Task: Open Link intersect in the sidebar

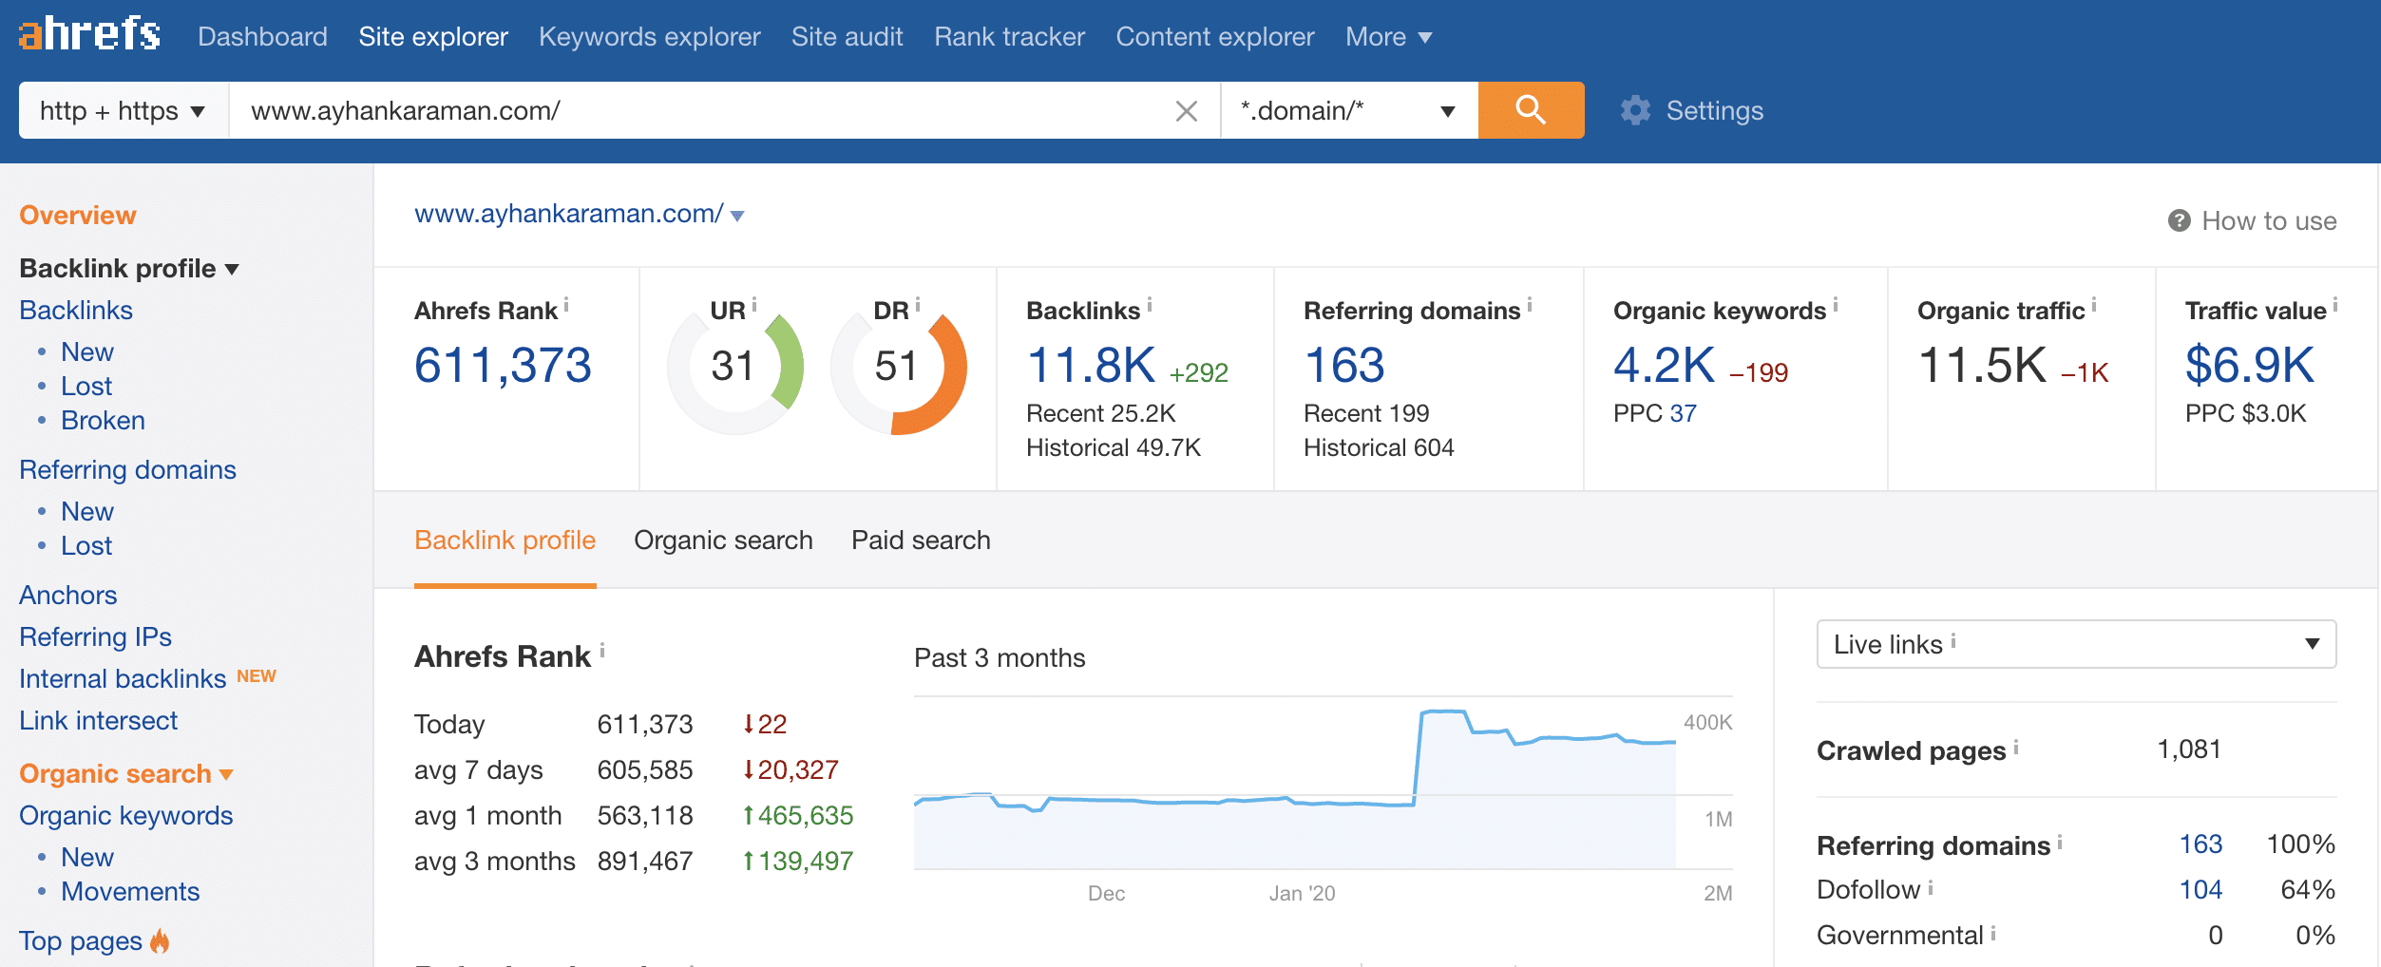Action: [x=98, y=720]
